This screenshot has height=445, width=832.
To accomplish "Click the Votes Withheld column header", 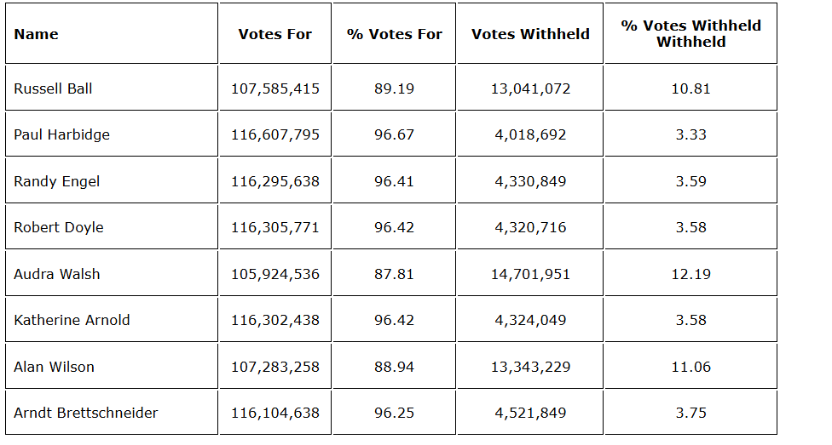I will click(530, 34).
